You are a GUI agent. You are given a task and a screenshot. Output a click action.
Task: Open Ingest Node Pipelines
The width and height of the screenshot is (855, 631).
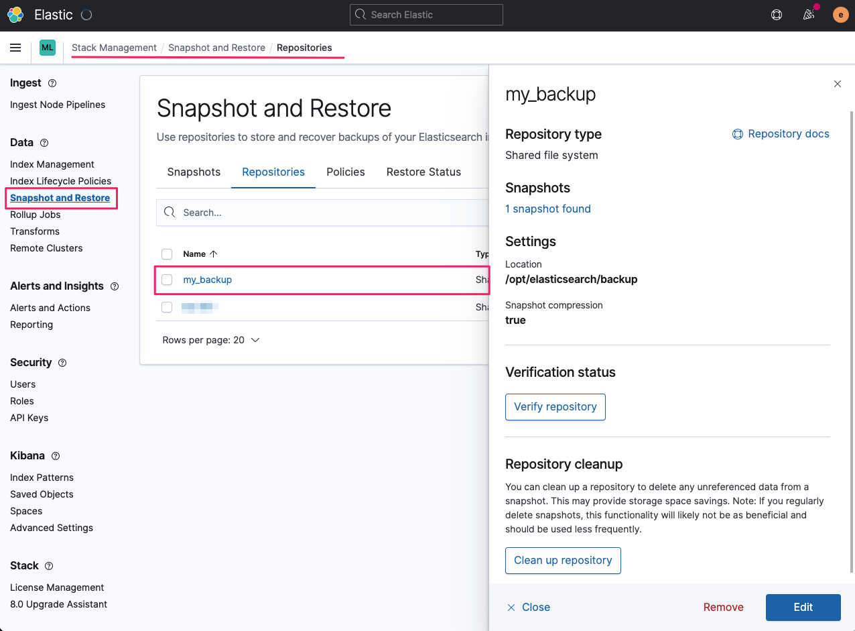[x=58, y=105]
